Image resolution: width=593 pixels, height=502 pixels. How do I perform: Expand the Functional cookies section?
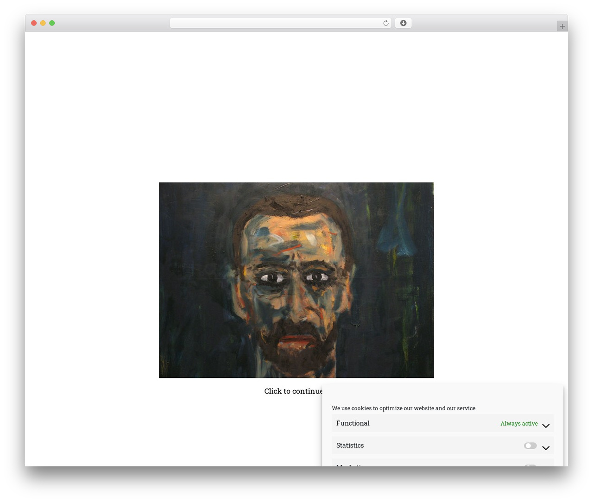[546, 426]
